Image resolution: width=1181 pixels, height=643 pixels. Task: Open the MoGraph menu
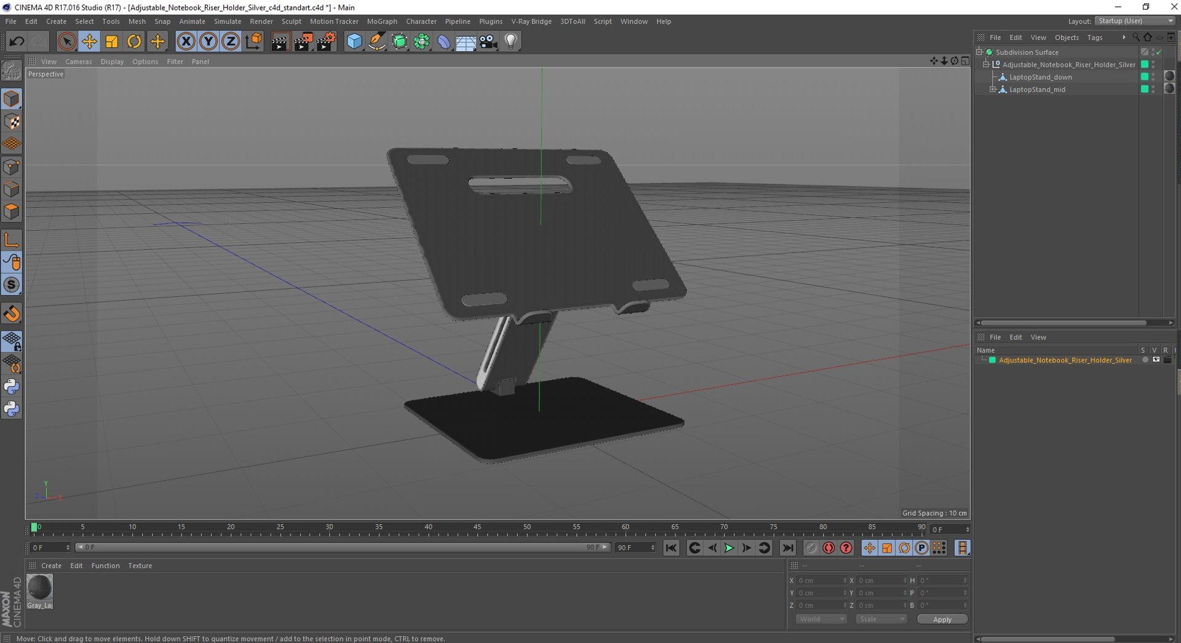point(382,21)
